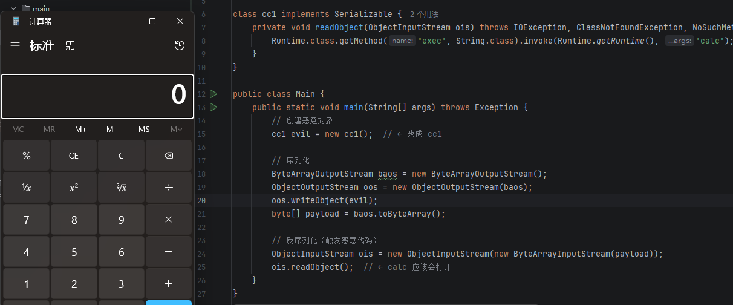Click the '"calc"' string on line 8
Image resolution: width=733 pixels, height=305 pixels.
click(710, 41)
